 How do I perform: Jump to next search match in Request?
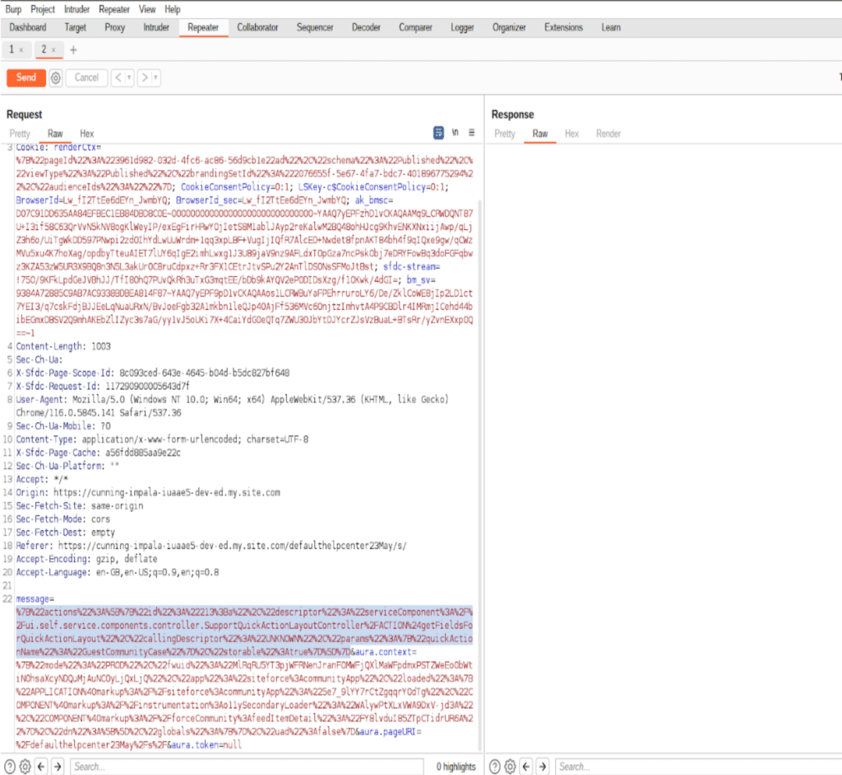[x=58, y=767]
